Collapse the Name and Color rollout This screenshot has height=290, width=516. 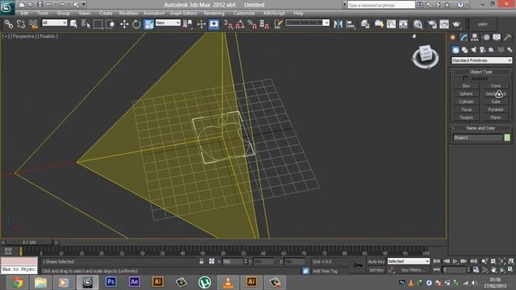pos(481,128)
